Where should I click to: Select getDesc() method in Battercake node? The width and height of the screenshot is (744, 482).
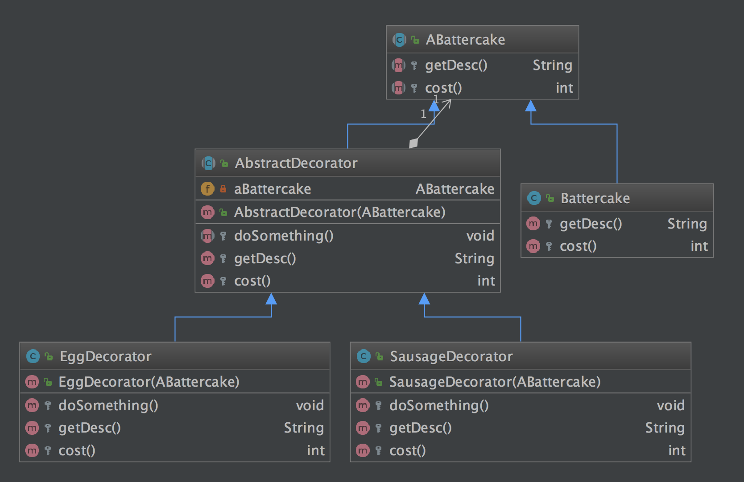(591, 224)
